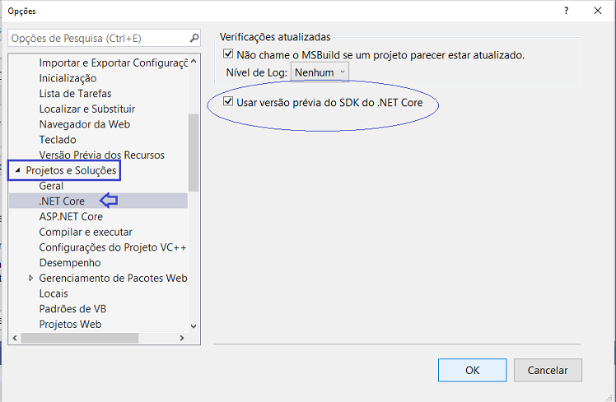Uncheck 'Usar versão prévia do SDK' checkbox
The width and height of the screenshot is (616, 402).
pyautogui.click(x=228, y=102)
